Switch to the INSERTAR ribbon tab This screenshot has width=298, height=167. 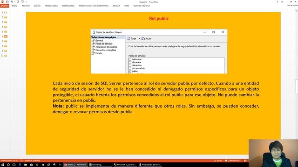pyautogui.click(x=26, y=6)
